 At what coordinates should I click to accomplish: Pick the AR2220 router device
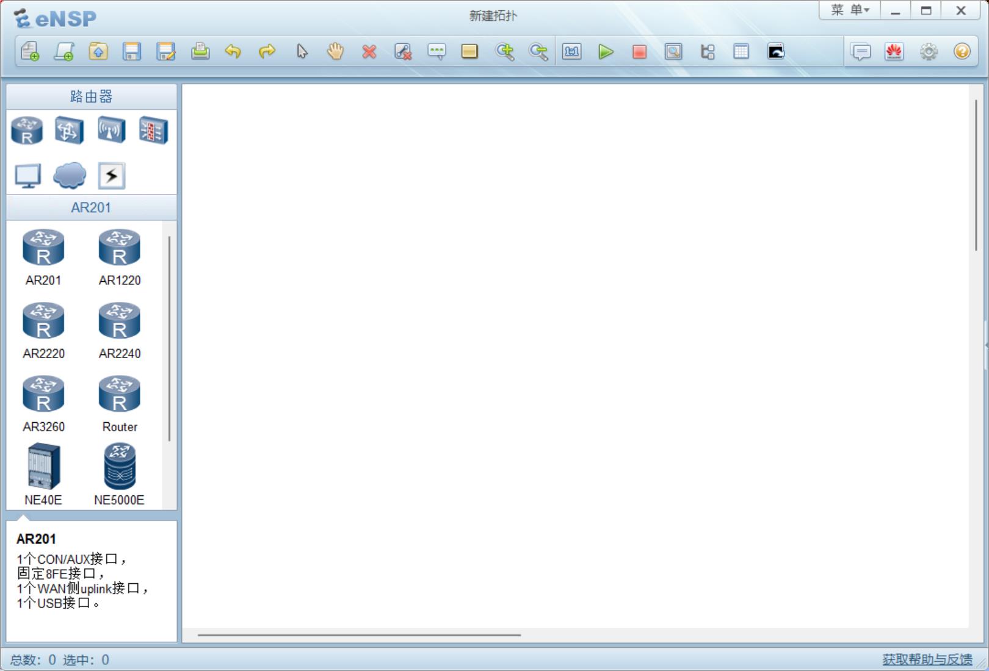[x=43, y=331]
